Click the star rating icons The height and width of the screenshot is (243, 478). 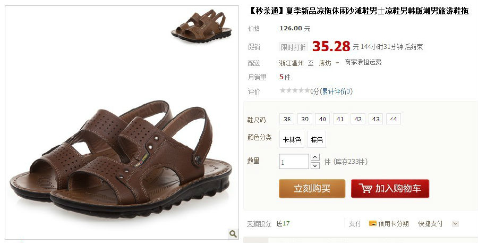coord(295,91)
